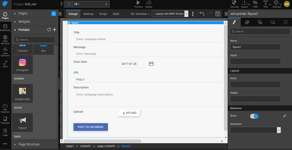Image resolution: width=292 pixels, height=150 pixels.
Task: Click the bind link icon beside Show
Action: 285,116
